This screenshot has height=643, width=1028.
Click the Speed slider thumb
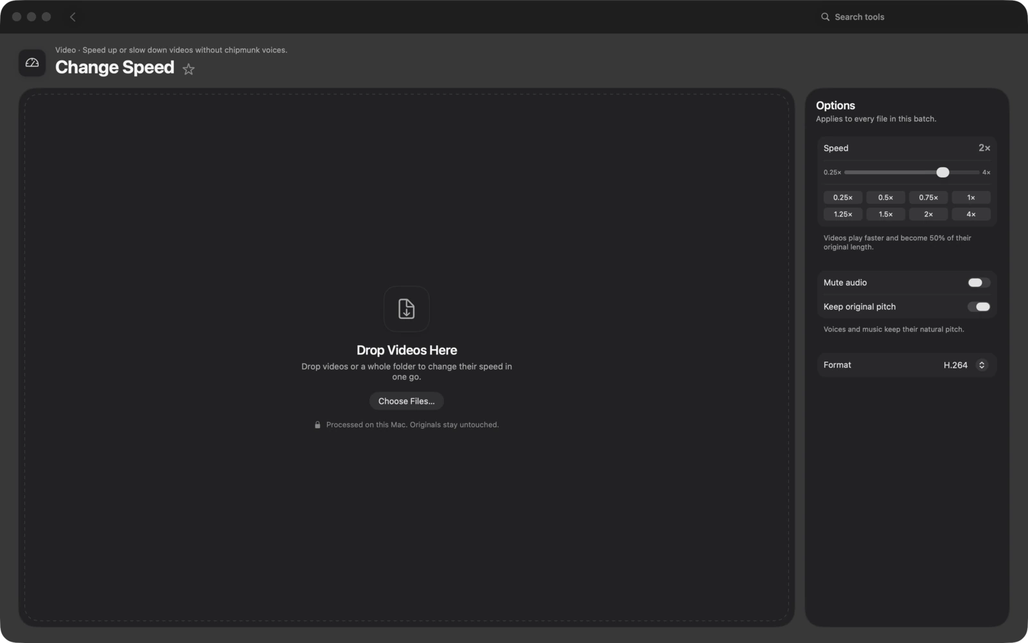tap(943, 172)
